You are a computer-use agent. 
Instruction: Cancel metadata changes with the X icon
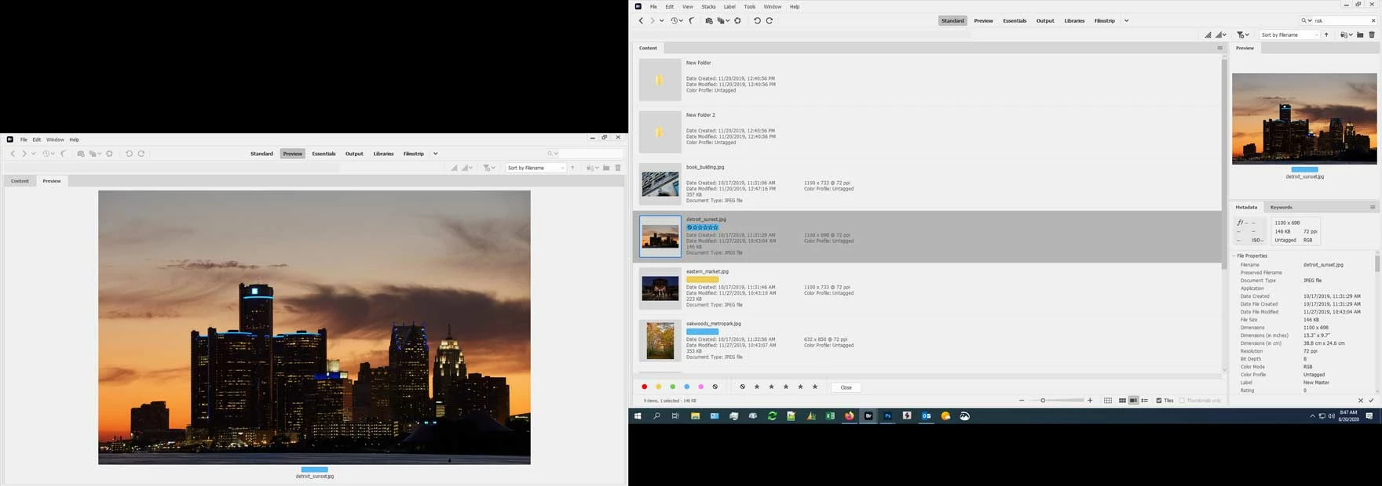(x=1361, y=401)
